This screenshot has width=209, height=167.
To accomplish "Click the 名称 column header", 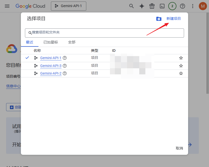I will point(37,51).
